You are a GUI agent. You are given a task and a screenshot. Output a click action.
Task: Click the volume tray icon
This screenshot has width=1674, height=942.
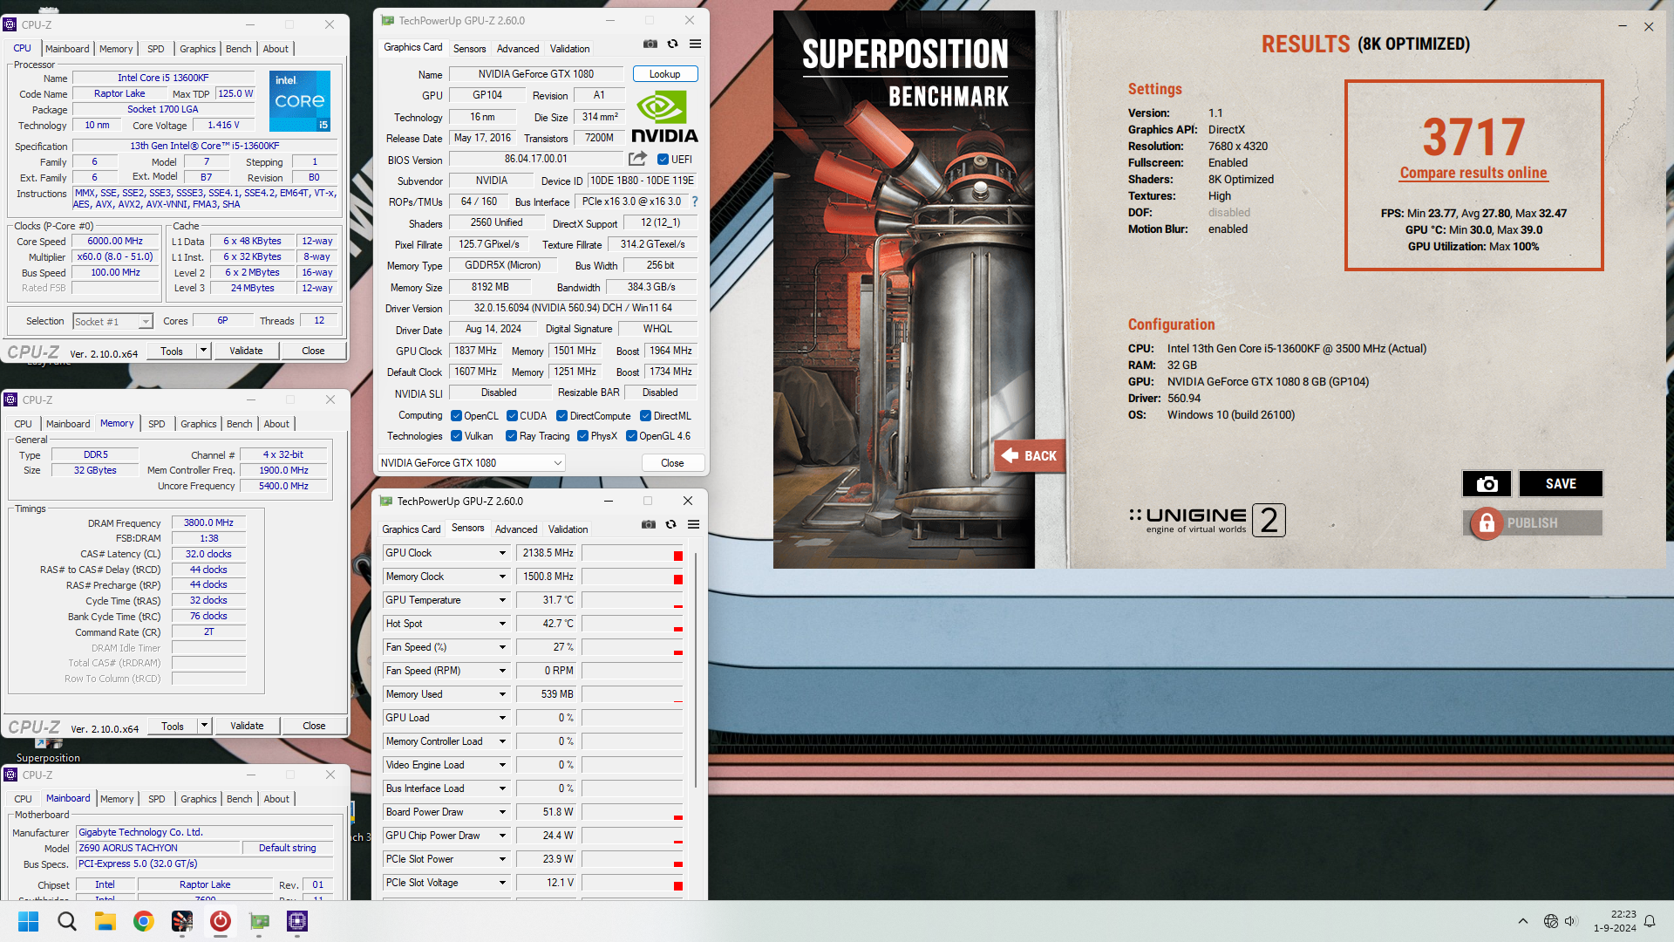point(1570,921)
